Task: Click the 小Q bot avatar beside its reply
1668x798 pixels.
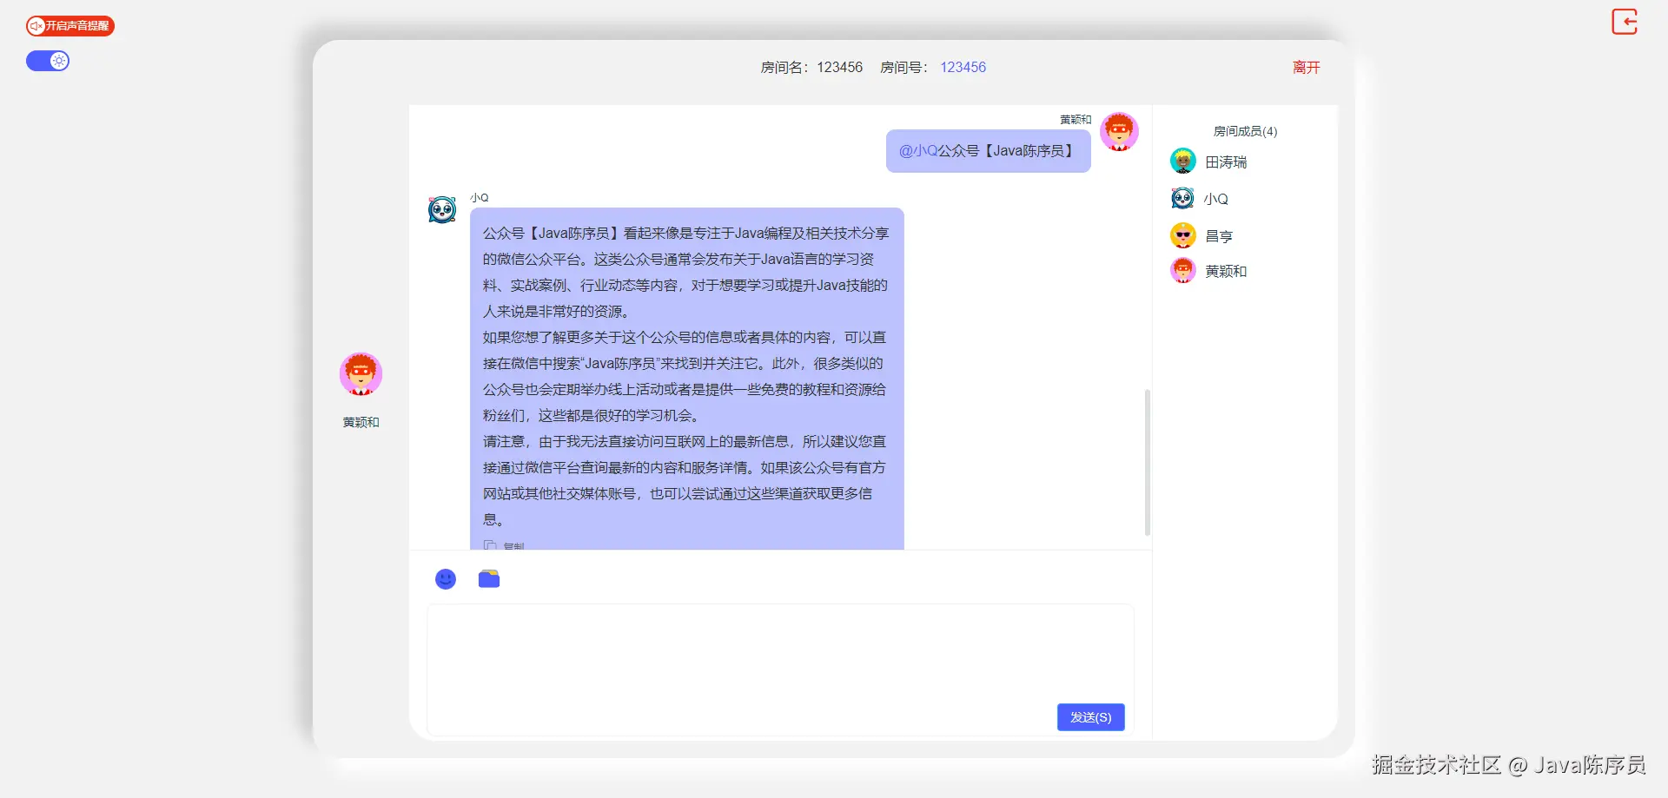Action: pos(442,209)
